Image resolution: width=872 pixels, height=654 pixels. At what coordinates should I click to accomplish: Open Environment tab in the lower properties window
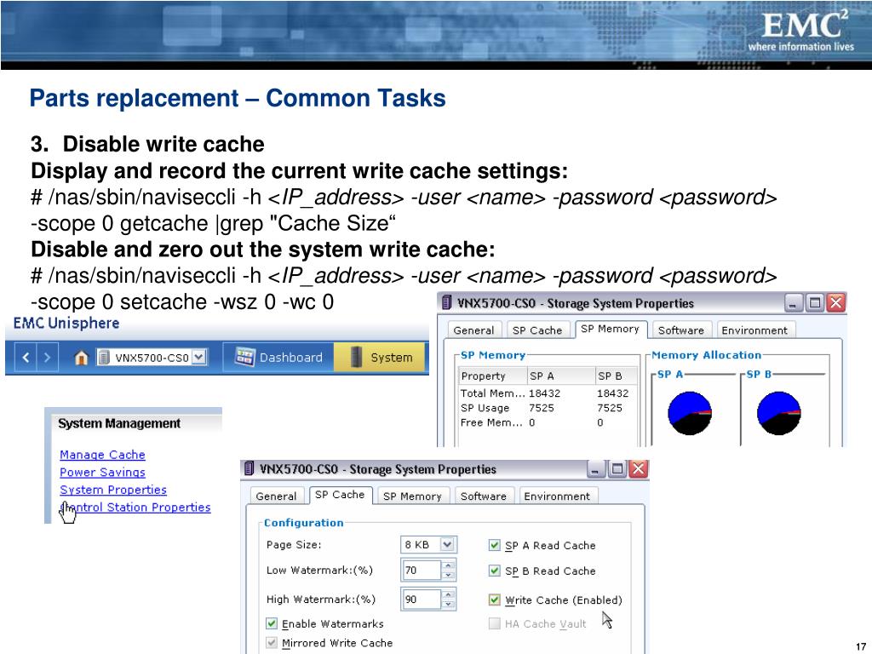click(x=557, y=496)
